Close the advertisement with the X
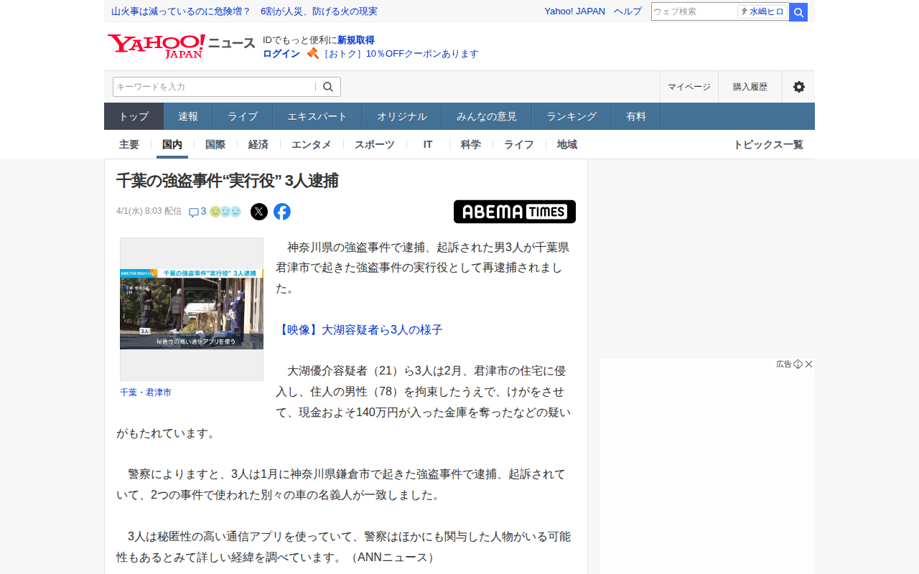Image resolution: width=919 pixels, height=574 pixels. [x=809, y=364]
